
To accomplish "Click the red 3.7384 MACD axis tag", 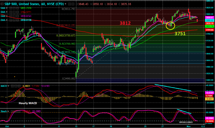I will pos(210,96).
